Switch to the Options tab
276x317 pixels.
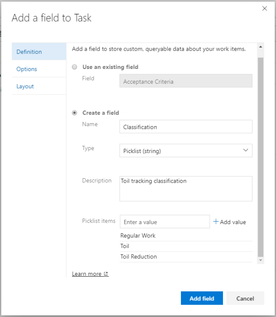(x=39, y=69)
